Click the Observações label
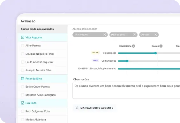 coord(81,79)
